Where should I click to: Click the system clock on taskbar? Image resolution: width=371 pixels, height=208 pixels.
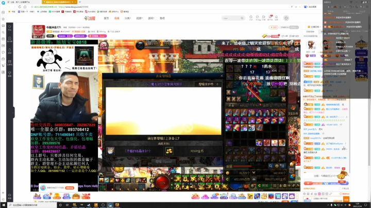tap(358, 205)
